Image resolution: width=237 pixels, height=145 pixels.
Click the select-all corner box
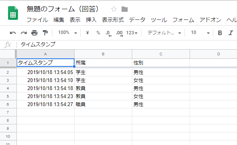coord(8,54)
